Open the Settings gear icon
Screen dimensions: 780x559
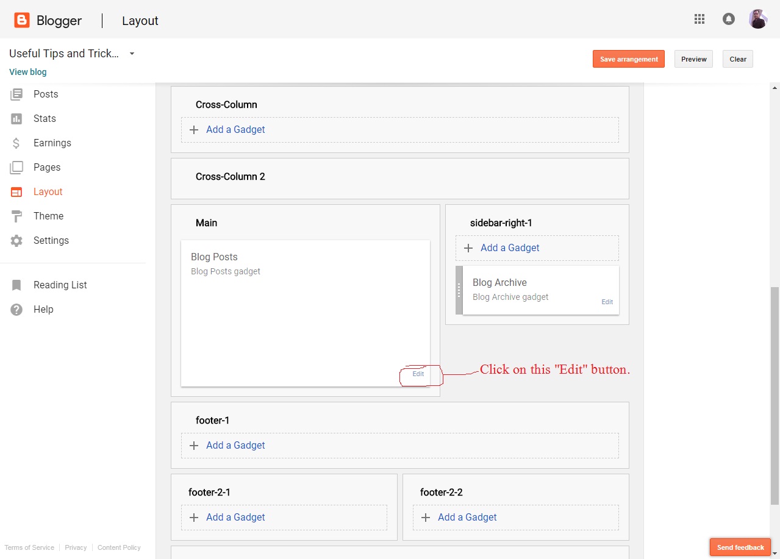click(x=16, y=240)
